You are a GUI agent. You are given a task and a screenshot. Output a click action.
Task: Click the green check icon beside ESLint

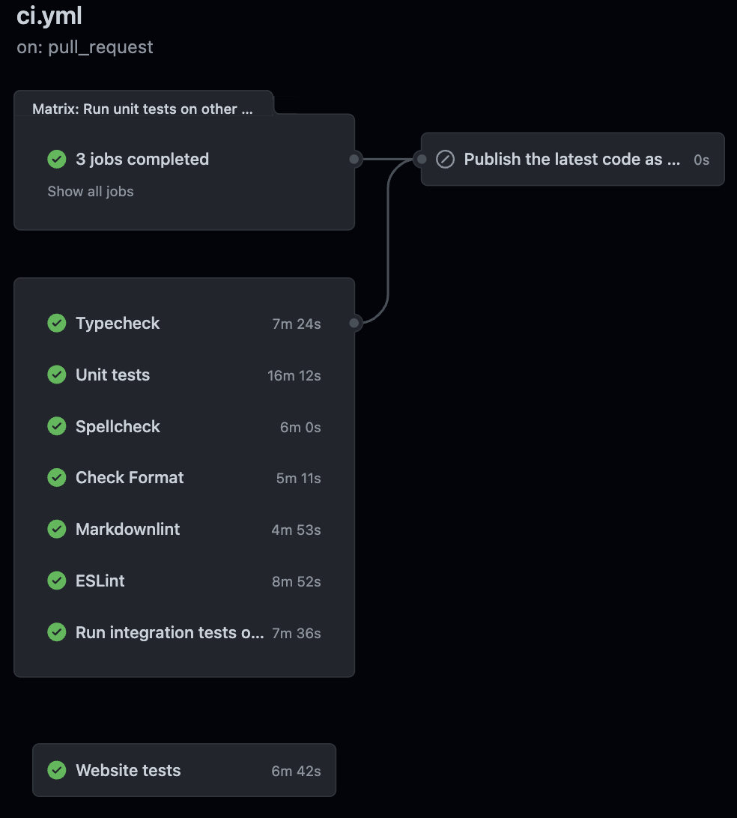[57, 581]
